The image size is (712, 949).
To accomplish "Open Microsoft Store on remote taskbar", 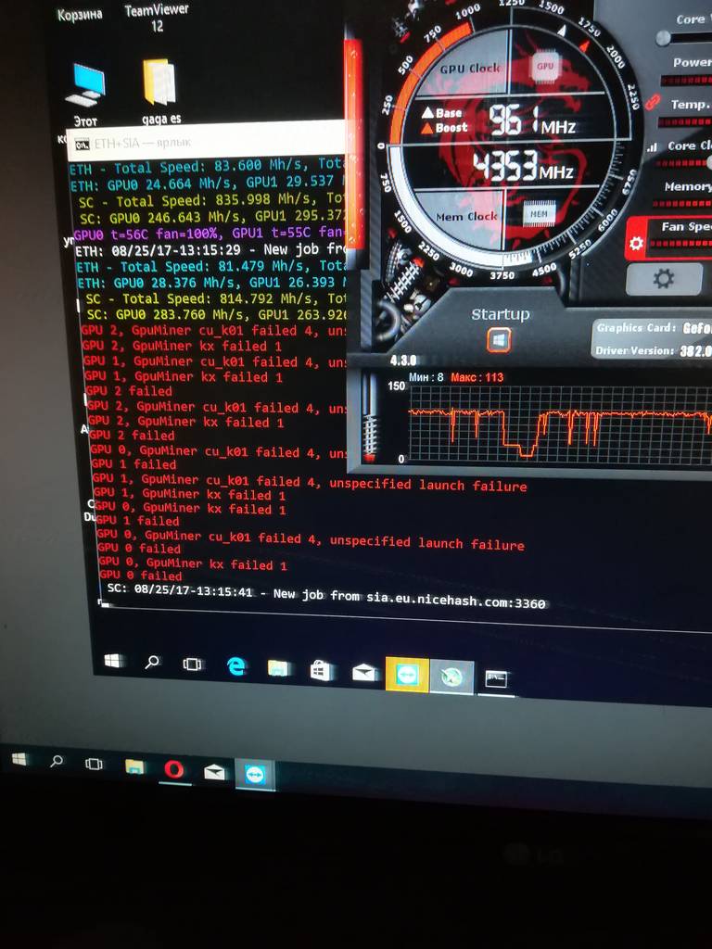I will coord(321,670).
